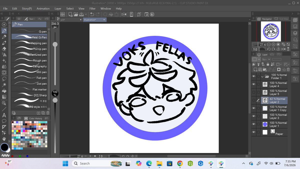This screenshot has height=169, width=300.
Task: Open Clip Studio support question-mark icon
Action: click(x=139, y=14)
